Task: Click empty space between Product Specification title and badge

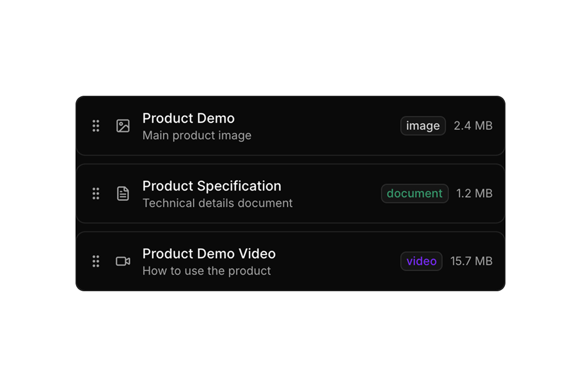Action: pyautogui.click(x=334, y=193)
